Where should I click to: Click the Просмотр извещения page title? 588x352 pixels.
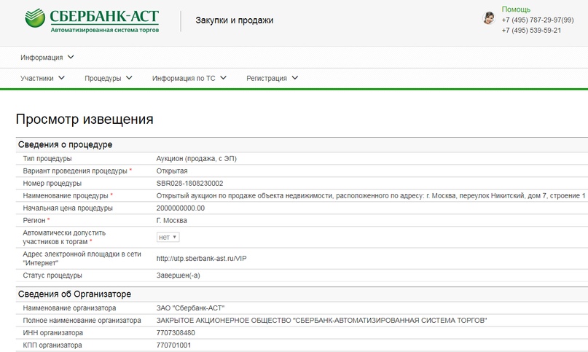click(x=85, y=120)
